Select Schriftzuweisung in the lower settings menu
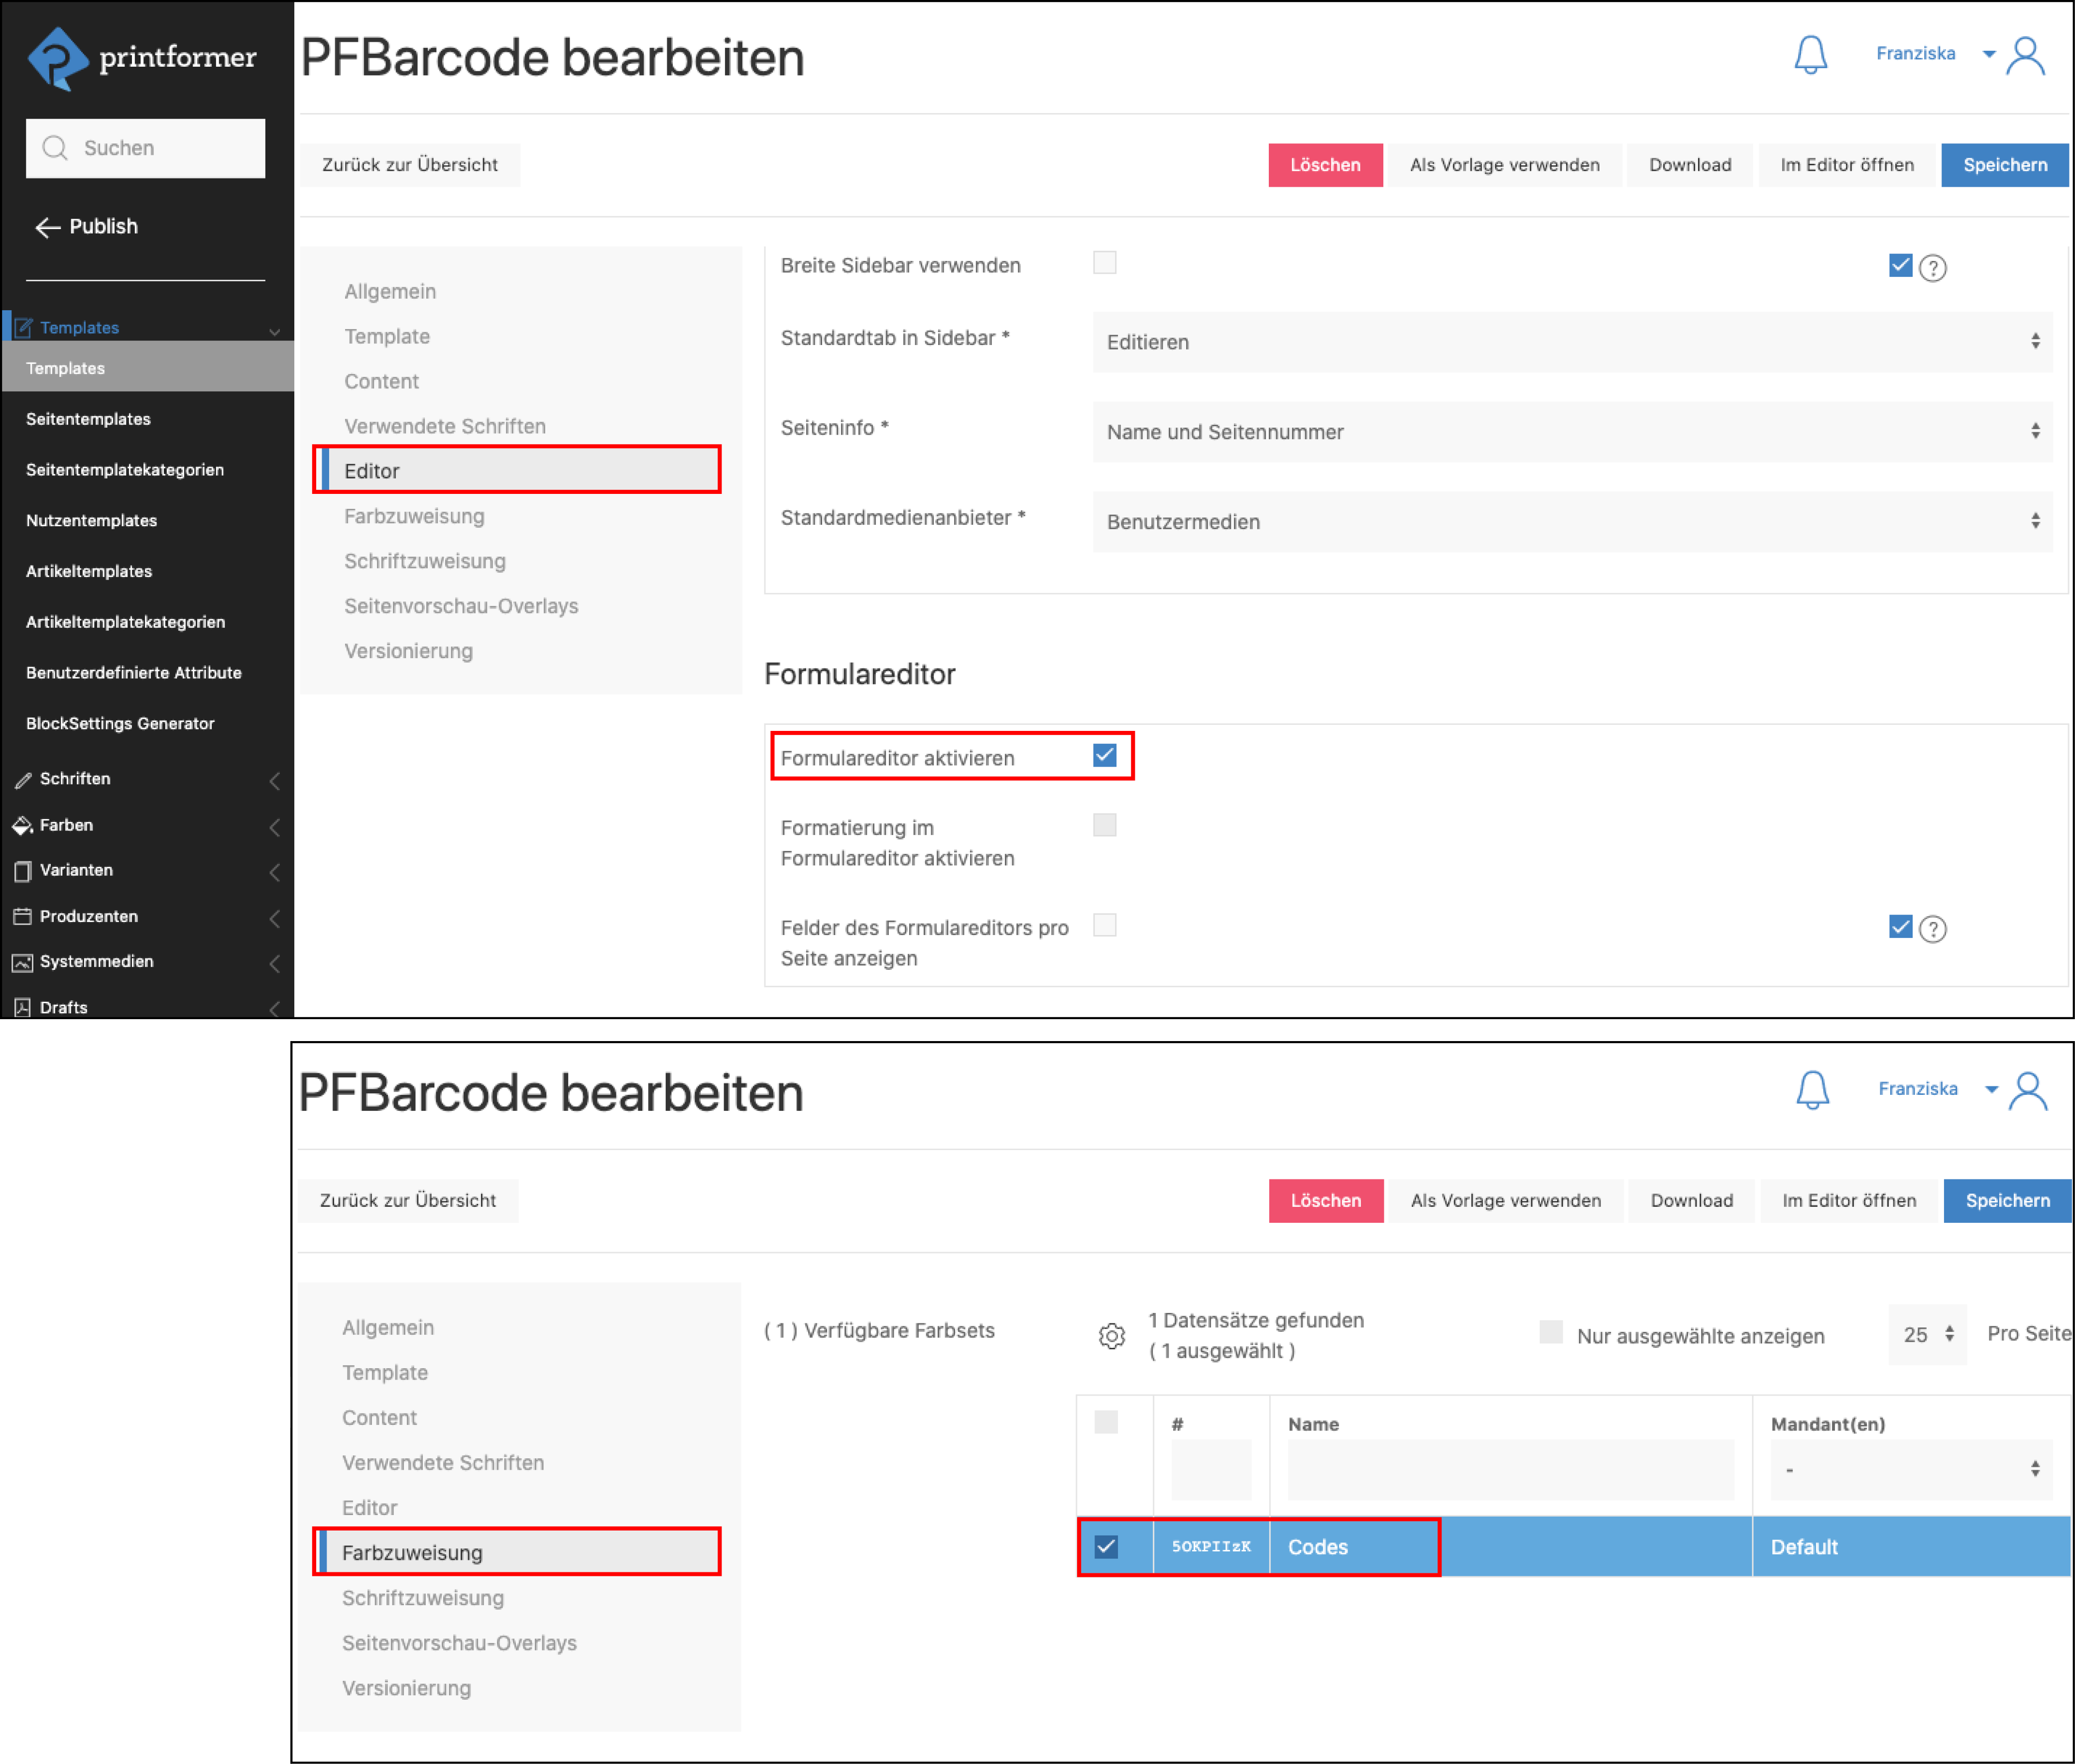The width and height of the screenshot is (2075, 1764). (423, 1597)
